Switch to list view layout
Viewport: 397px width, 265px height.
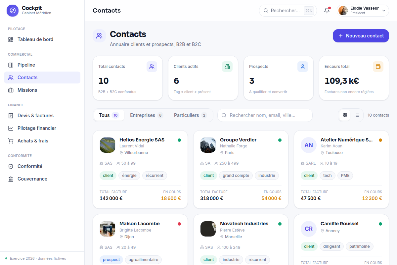[357, 115]
